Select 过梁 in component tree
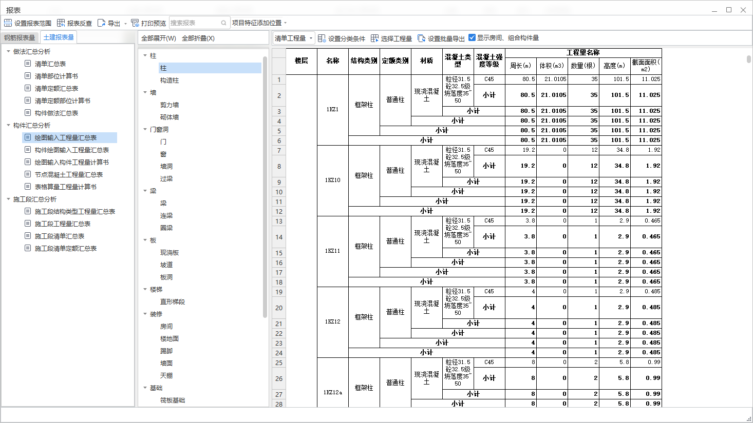 pos(166,179)
